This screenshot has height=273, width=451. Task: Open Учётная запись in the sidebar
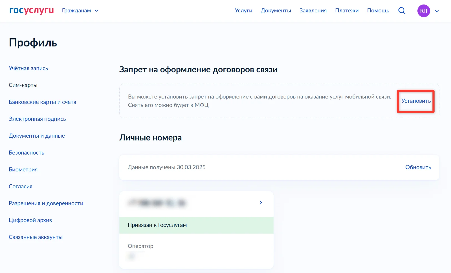(28, 68)
